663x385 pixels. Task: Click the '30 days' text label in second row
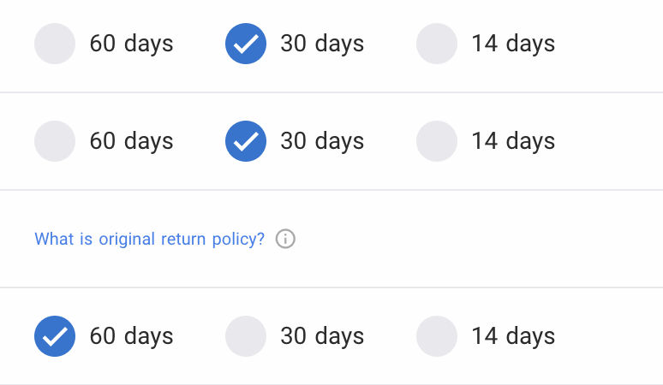click(x=322, y=141)
